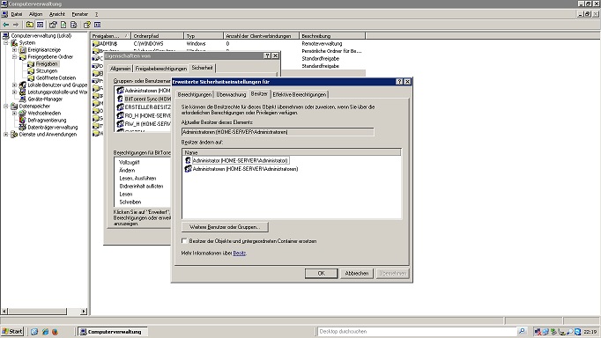Open the Ansicht menu
601x338 pixels.
[57, 14]
